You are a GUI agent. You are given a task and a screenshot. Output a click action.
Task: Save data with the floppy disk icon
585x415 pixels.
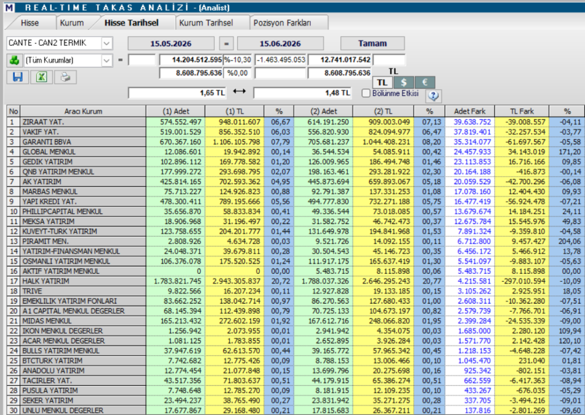coord(18,77)
